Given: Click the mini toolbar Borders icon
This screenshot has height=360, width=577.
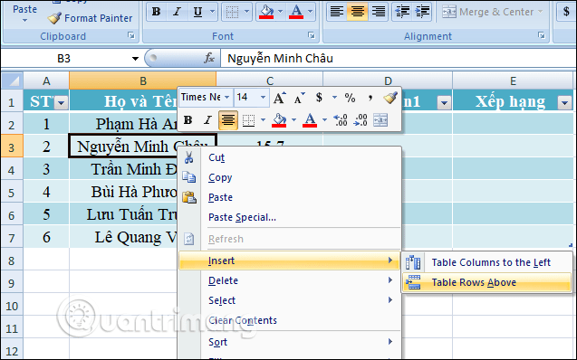Looking at the screenshot, I should coord(249,120).
